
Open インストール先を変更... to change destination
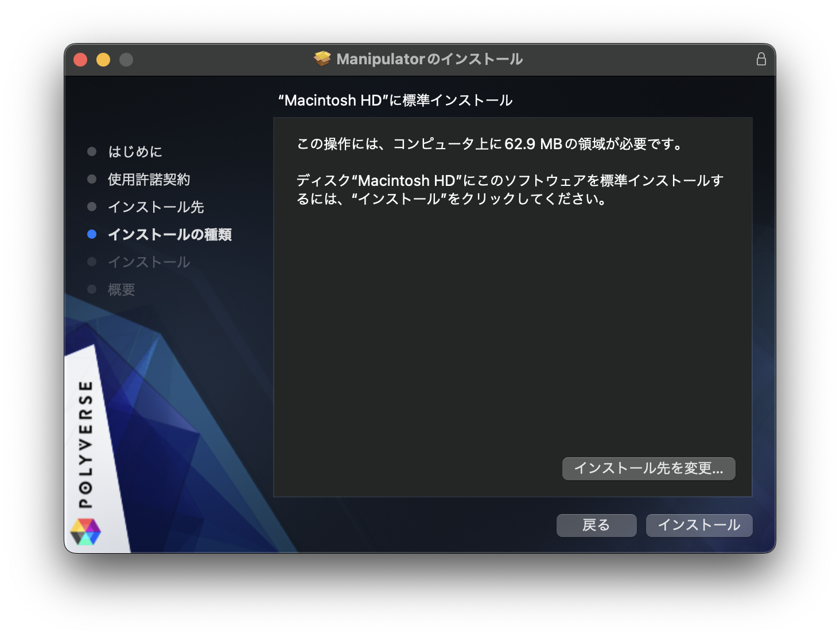point(648,468)
